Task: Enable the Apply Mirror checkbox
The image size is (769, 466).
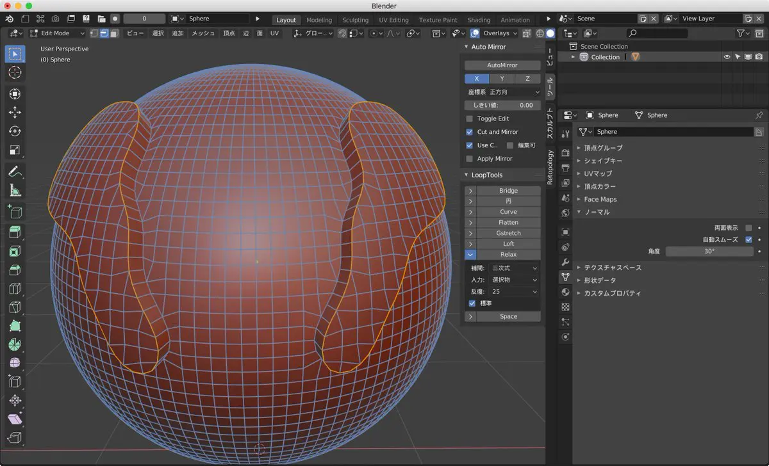Action: (x=470, y=159)
